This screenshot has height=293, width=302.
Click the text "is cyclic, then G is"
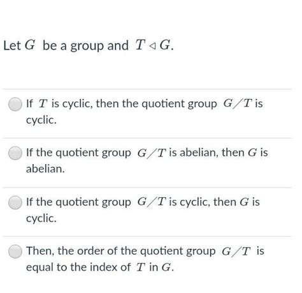(x=214, y=202)
